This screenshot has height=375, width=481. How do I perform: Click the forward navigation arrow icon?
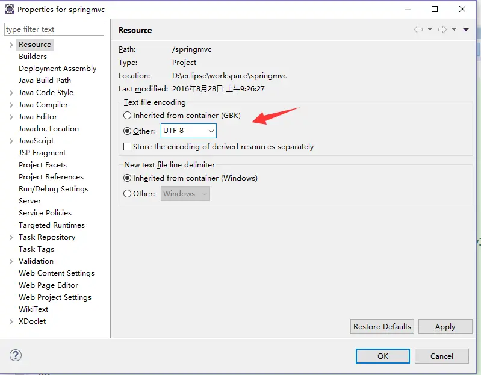[442, 29]
